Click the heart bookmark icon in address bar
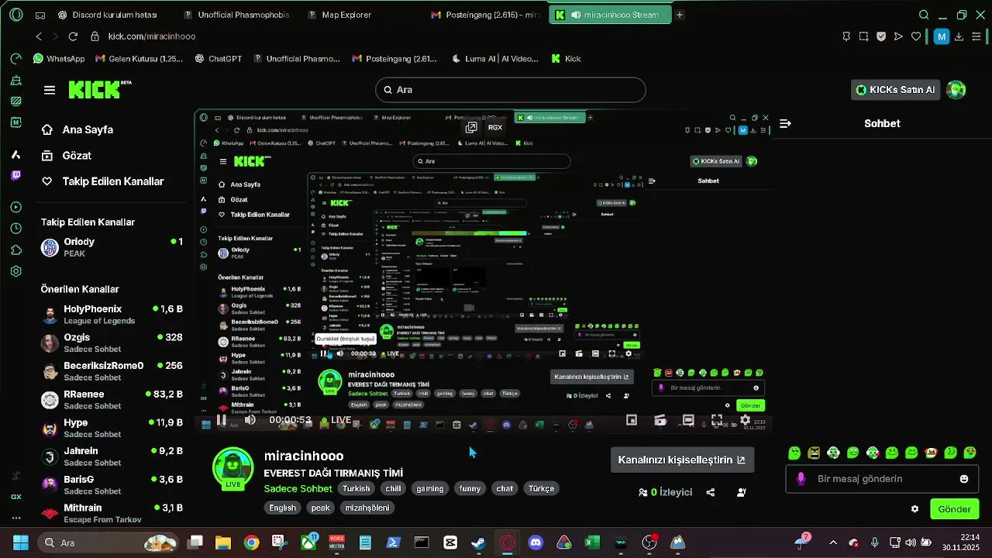 pos(916,36)
